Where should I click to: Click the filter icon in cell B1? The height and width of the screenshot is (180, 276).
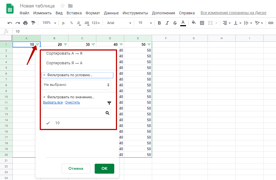(65, 44)
